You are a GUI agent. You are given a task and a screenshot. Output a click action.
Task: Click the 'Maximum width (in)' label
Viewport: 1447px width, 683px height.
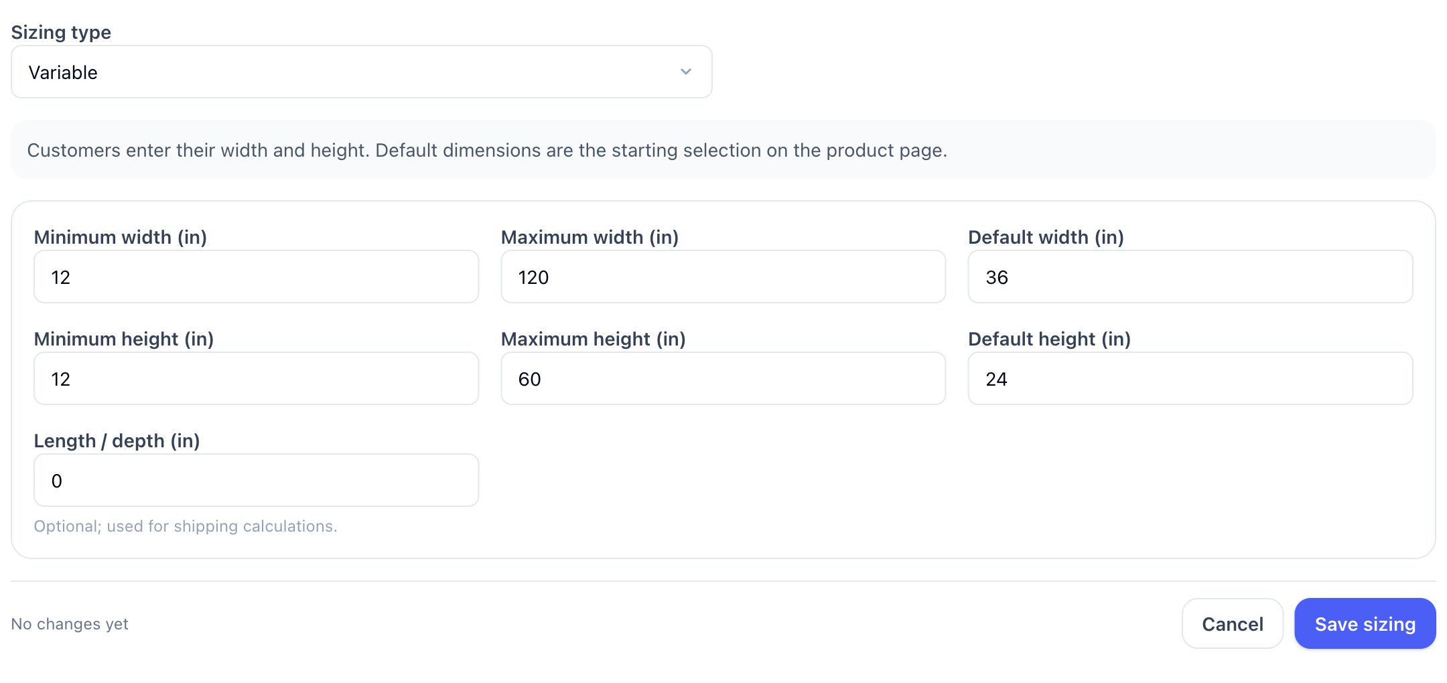[x=590, y=237]
